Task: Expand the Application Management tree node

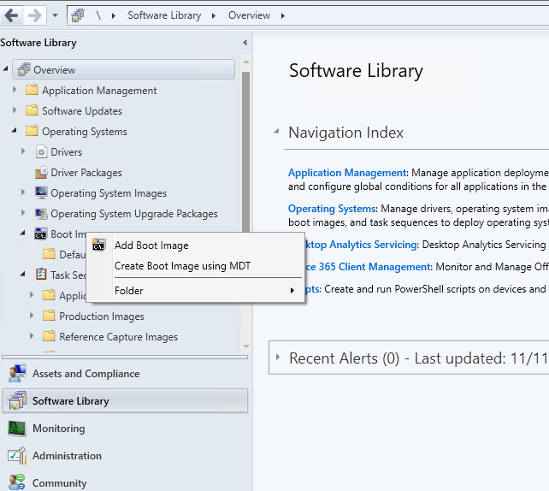Action: click(15, 91)
